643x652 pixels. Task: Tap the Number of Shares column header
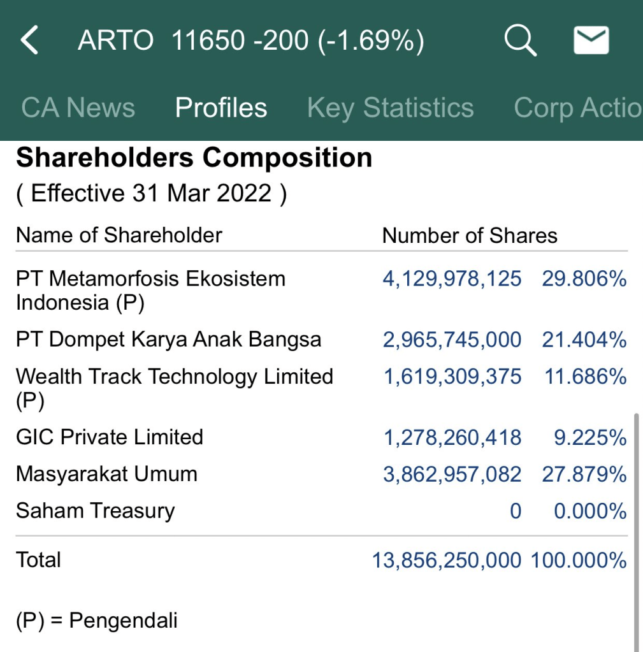(470, 235)
